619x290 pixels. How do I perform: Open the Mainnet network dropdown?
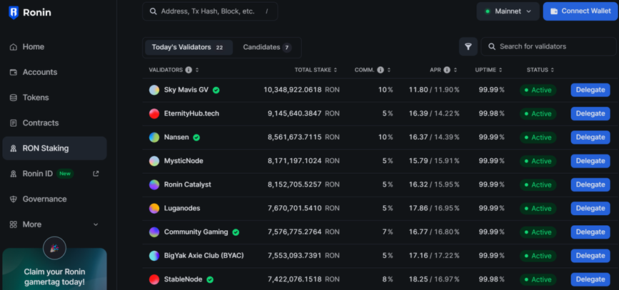tap(508, 11)
